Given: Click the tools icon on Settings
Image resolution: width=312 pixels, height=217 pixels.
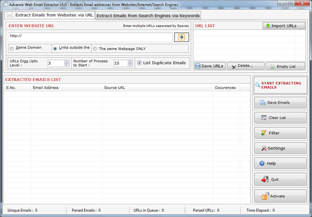Looking at the screenshot, I should tap(264, 148).
